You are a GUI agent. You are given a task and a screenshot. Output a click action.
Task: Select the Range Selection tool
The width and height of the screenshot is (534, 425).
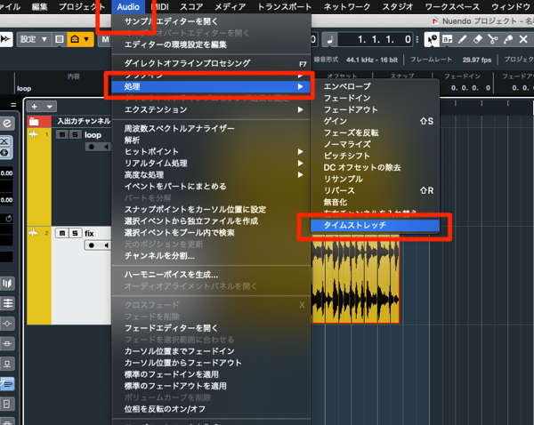447,39
